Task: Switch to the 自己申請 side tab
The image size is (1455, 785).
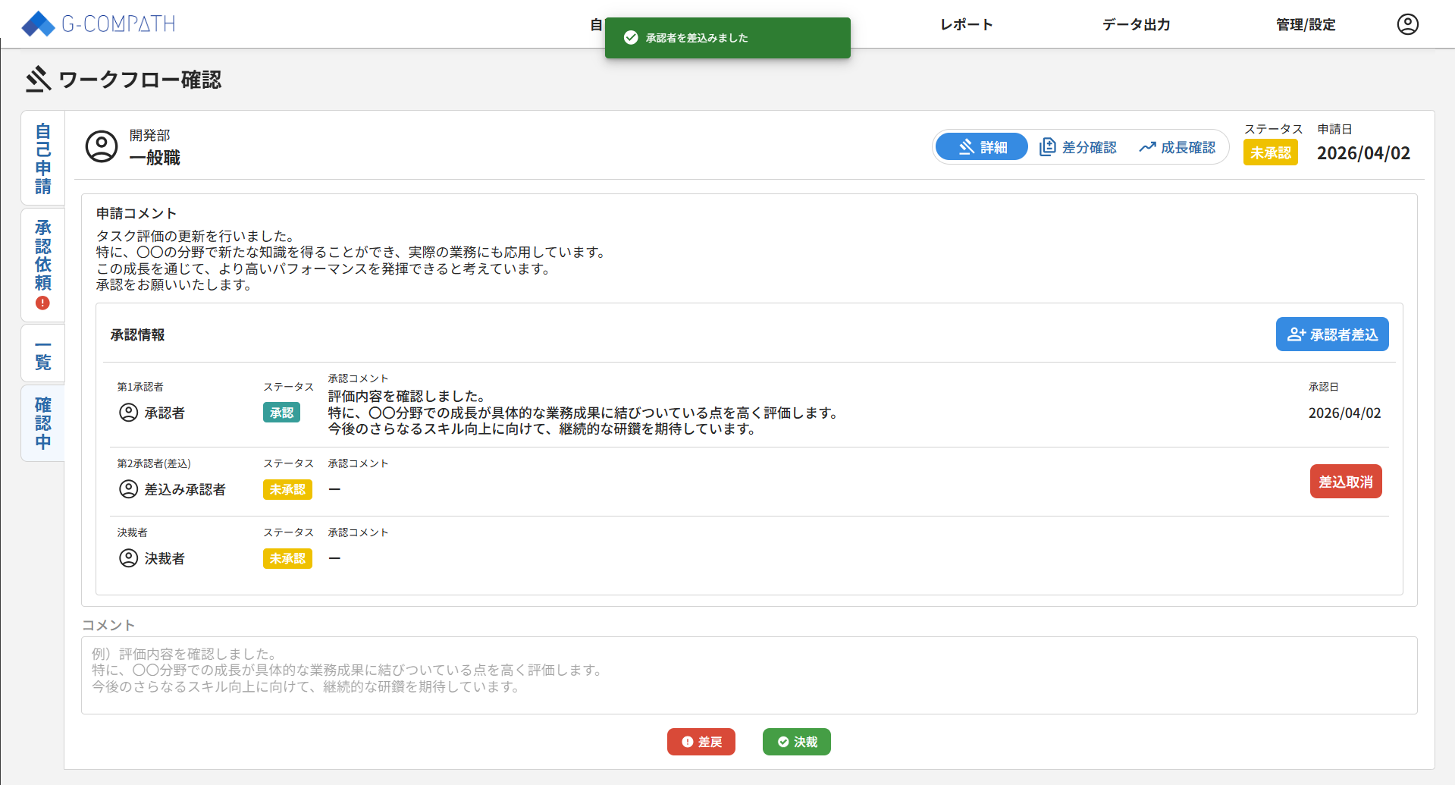Action: 43,159
